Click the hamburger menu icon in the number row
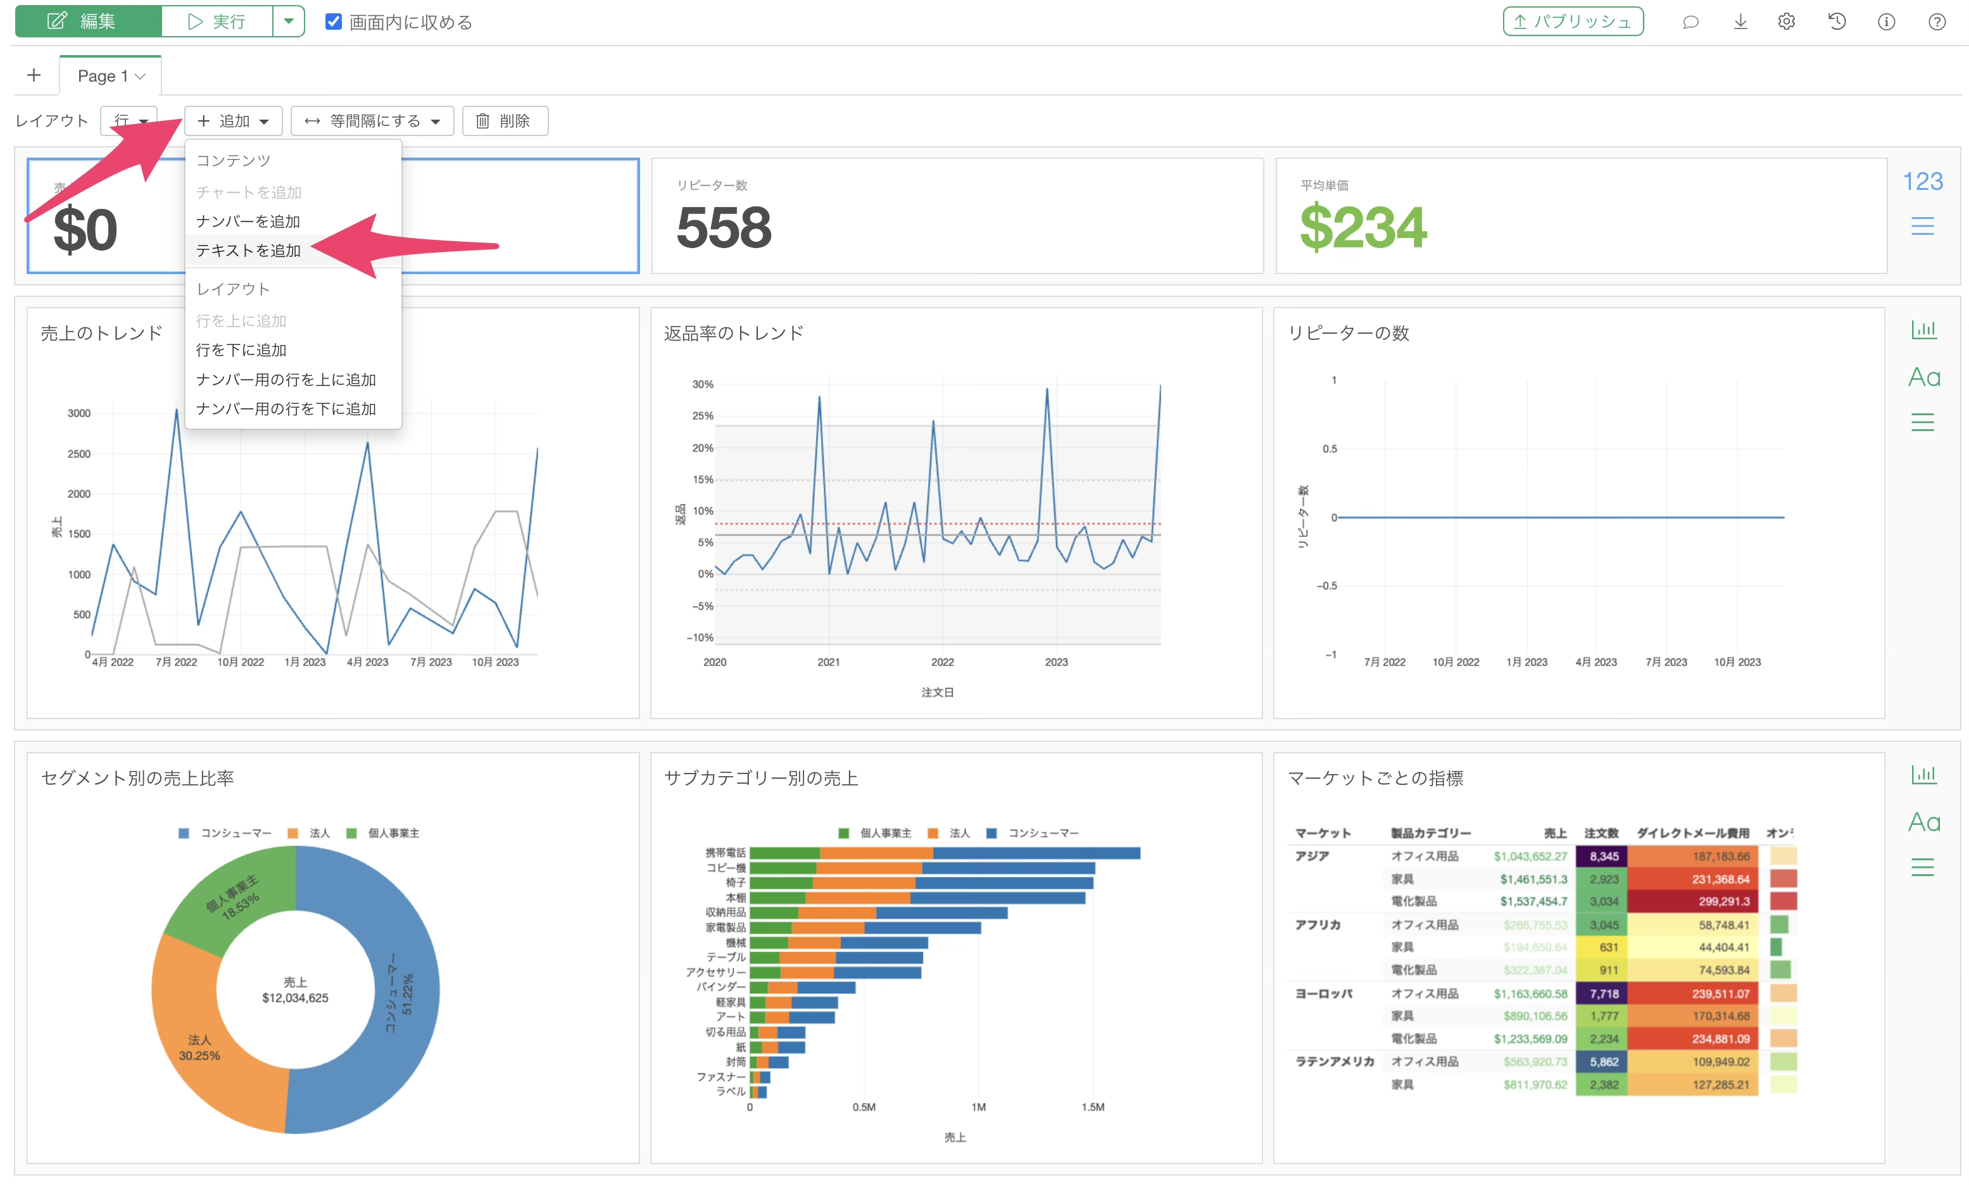 [1922, 226]
